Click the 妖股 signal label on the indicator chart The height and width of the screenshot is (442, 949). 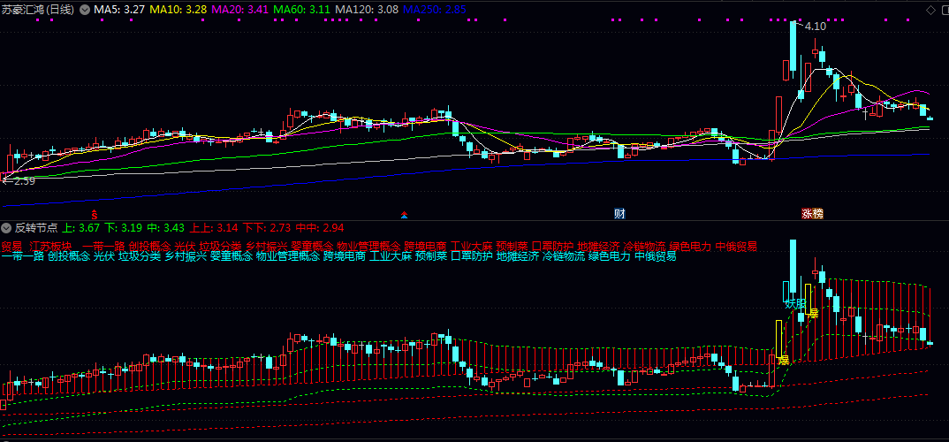click(x=795, y=304)
